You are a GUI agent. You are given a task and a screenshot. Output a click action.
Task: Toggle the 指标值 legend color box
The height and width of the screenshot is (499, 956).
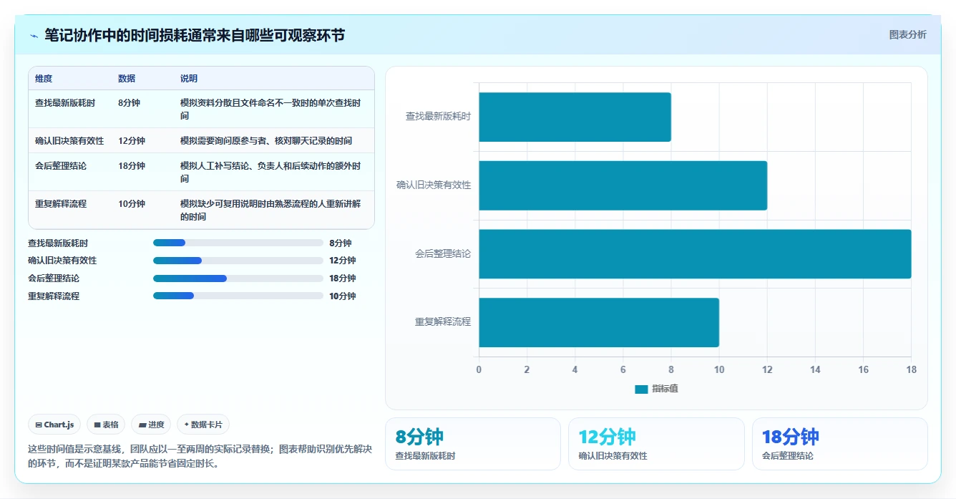coord(641,389)
